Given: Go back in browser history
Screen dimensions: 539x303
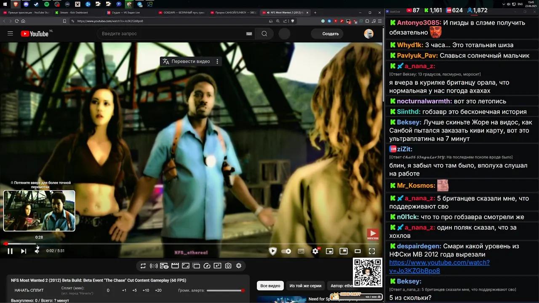Looking at the screenshot, I should pyautogui.click(x=4, y=21).
